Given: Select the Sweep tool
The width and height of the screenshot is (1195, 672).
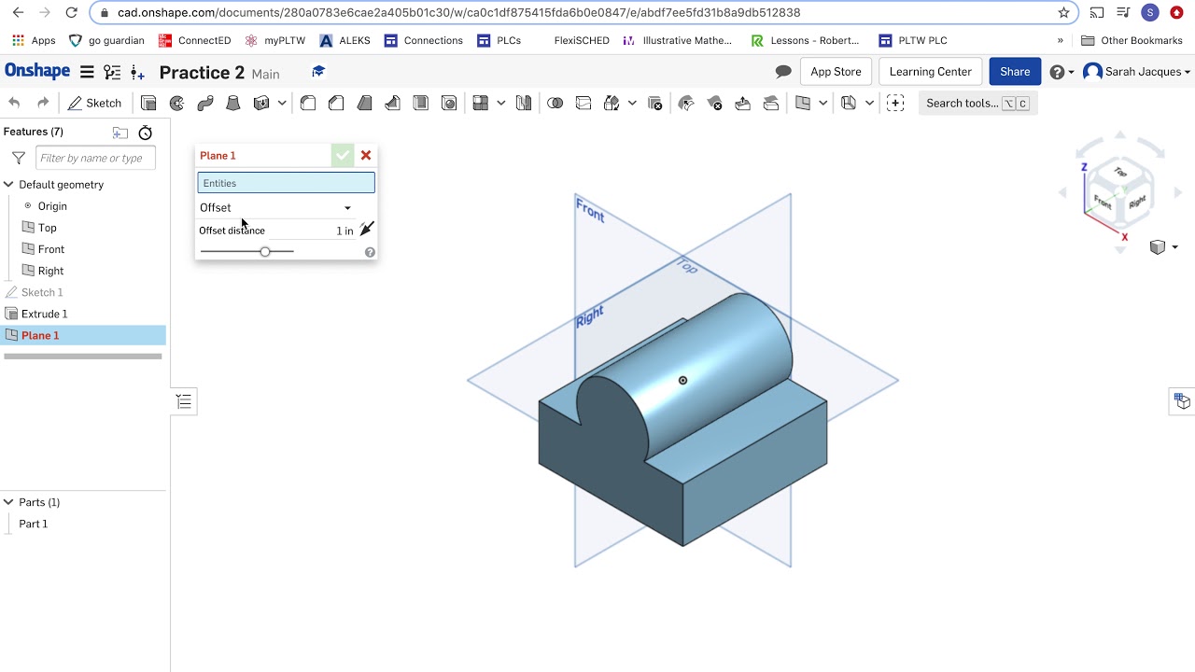Looking at the screenshot, I should click(204, 104).
